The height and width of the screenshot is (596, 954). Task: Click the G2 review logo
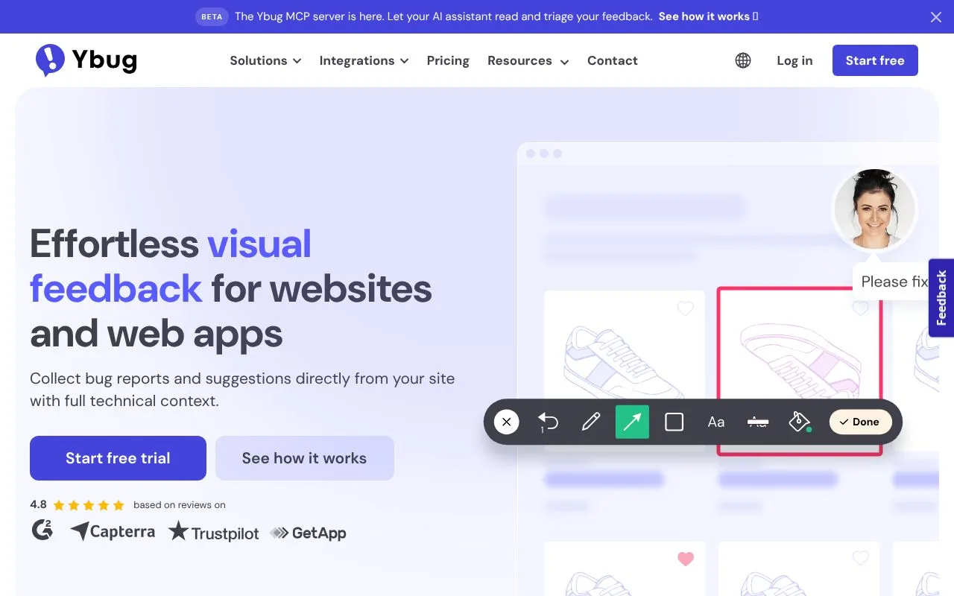tap(42, 530)
